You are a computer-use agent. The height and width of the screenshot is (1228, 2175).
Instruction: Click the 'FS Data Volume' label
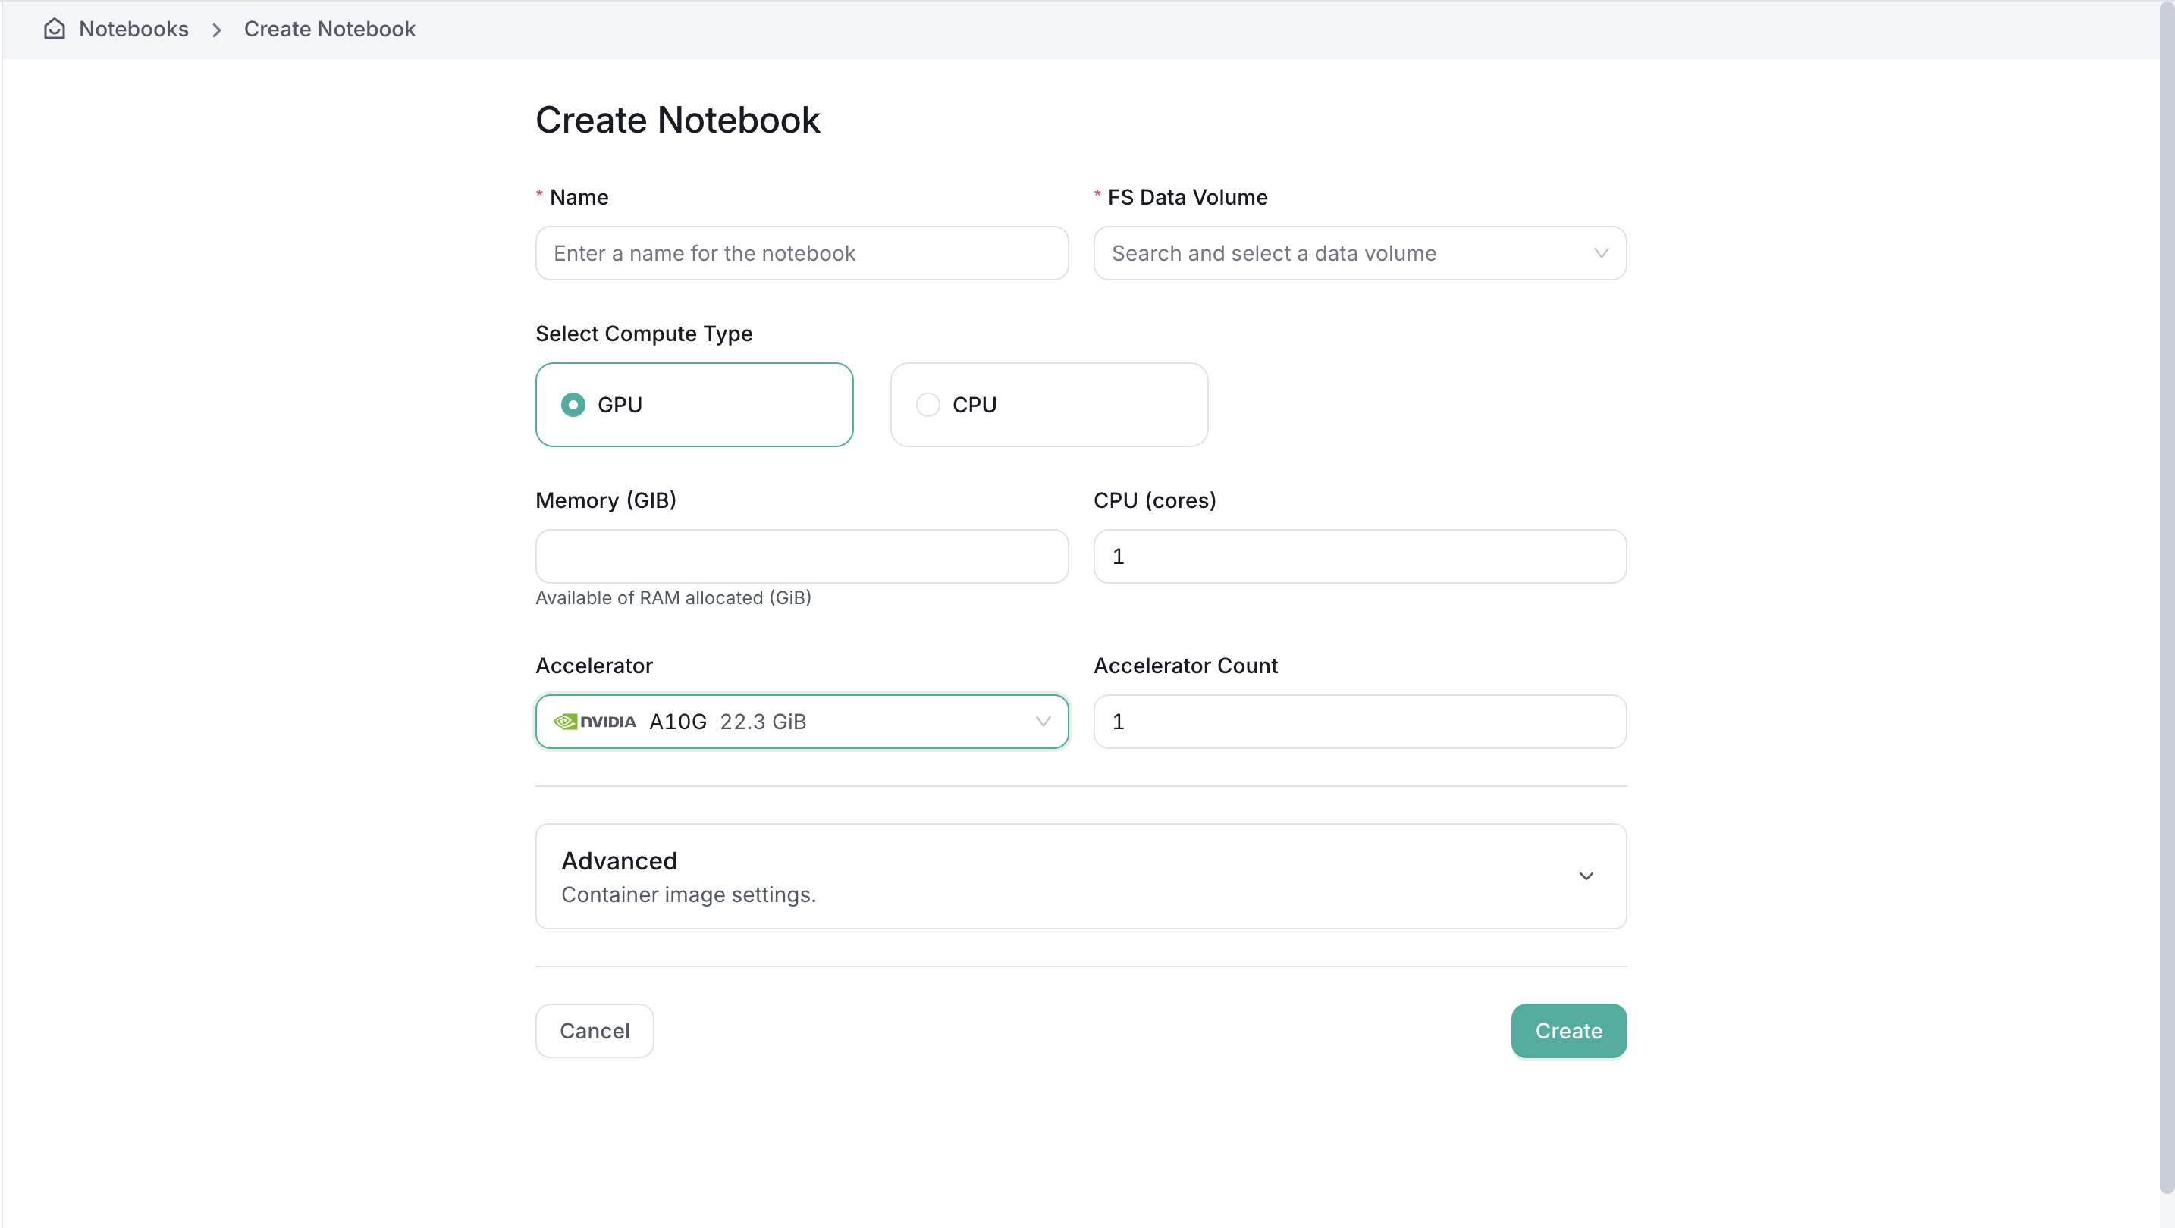[1187, 198]
